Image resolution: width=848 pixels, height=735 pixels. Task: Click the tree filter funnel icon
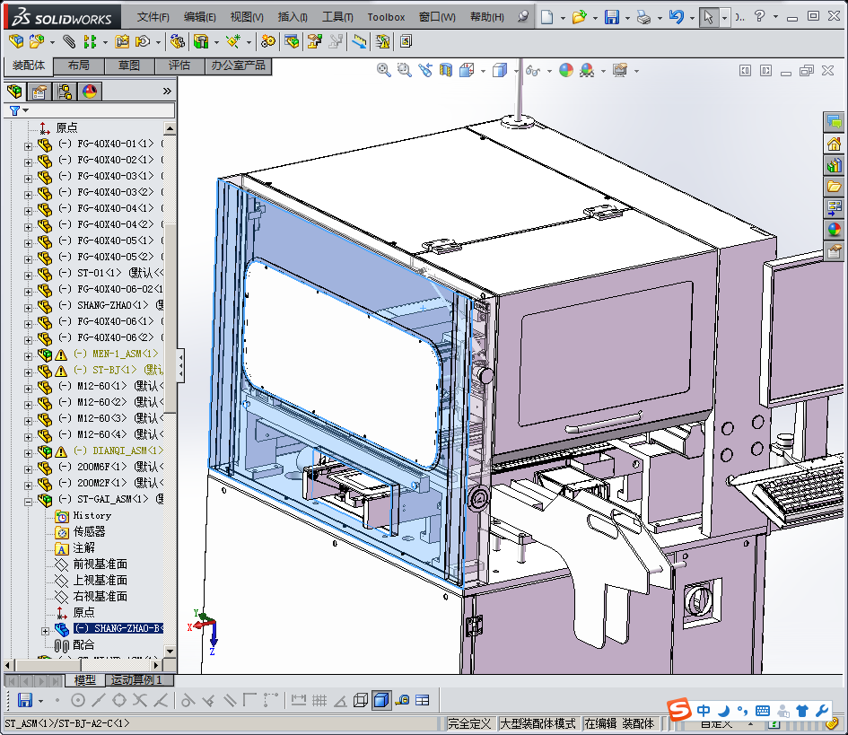click(x=14, y=110)
